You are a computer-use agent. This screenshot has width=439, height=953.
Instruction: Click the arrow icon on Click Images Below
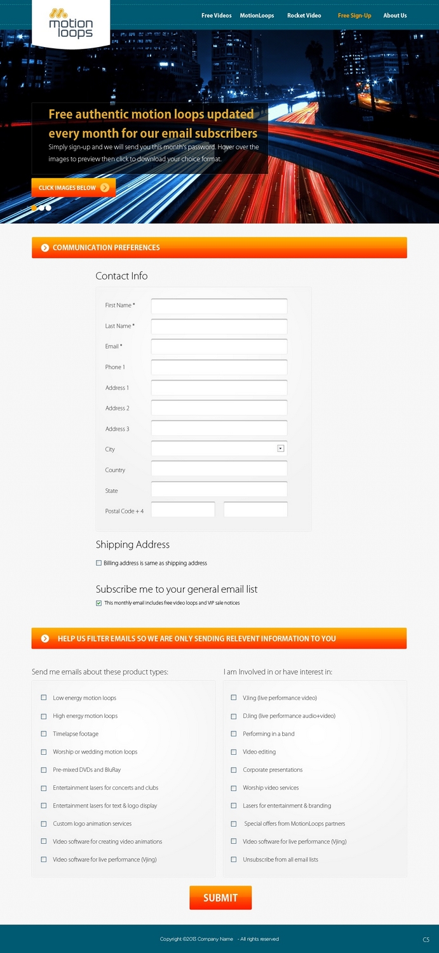(x=105, y=187)
